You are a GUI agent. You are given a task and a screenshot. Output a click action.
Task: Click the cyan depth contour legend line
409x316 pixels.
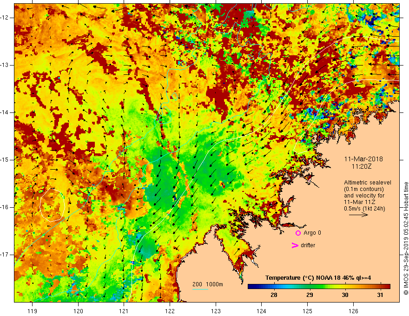[x=200, y=290]
